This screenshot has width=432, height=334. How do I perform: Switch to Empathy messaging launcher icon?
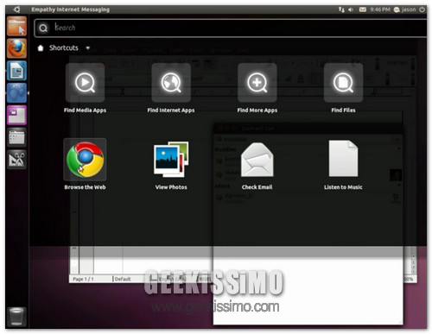point(16,92)
